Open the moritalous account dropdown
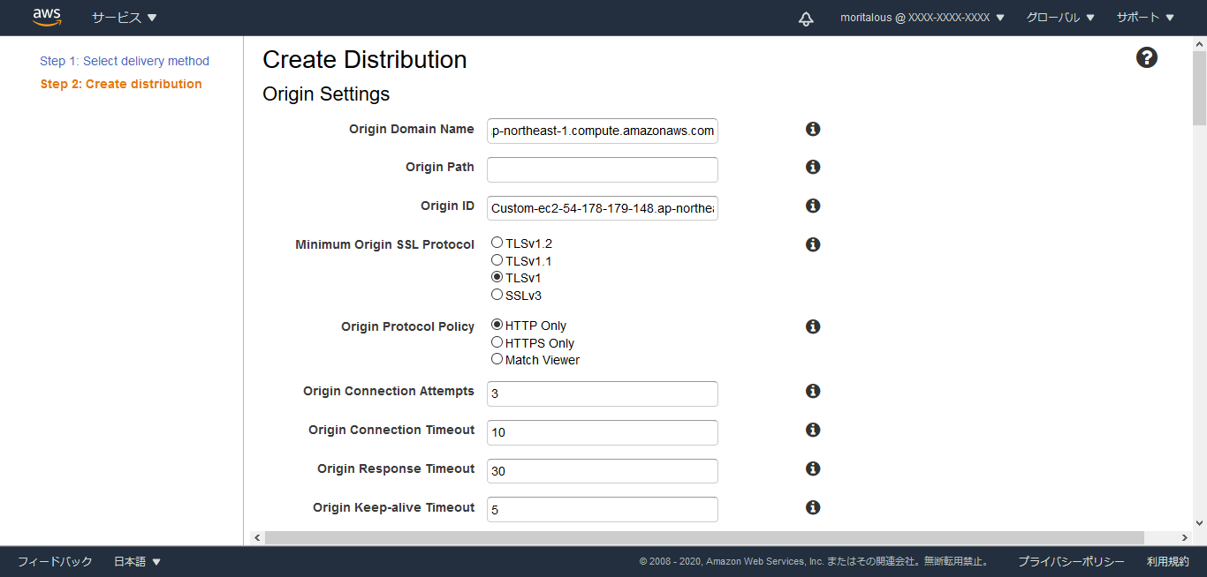The height and width of the screenshot is (577, 1207). point(922,18)
